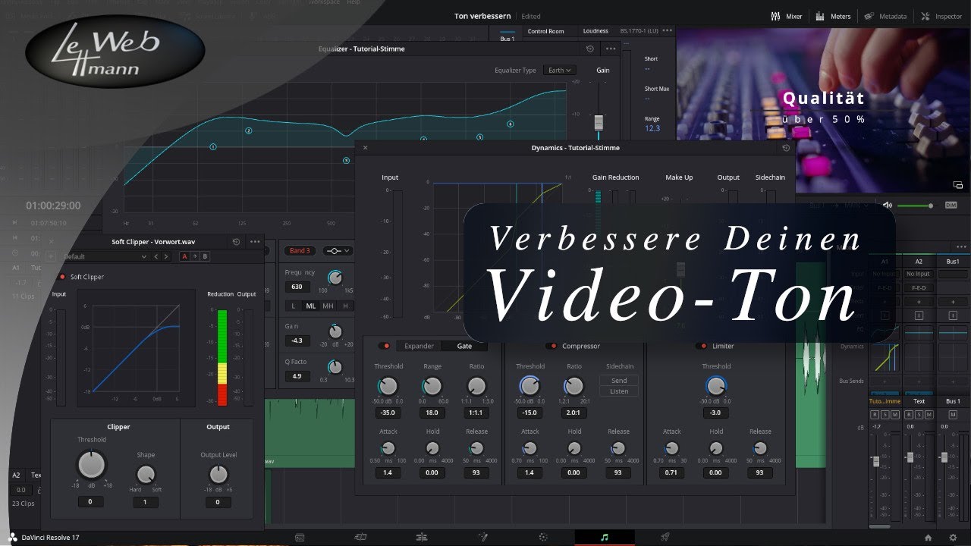The height and width of the screenshot is (546, 971).
Task: Switch to Expander mode
Action: (x=419, y=346)
